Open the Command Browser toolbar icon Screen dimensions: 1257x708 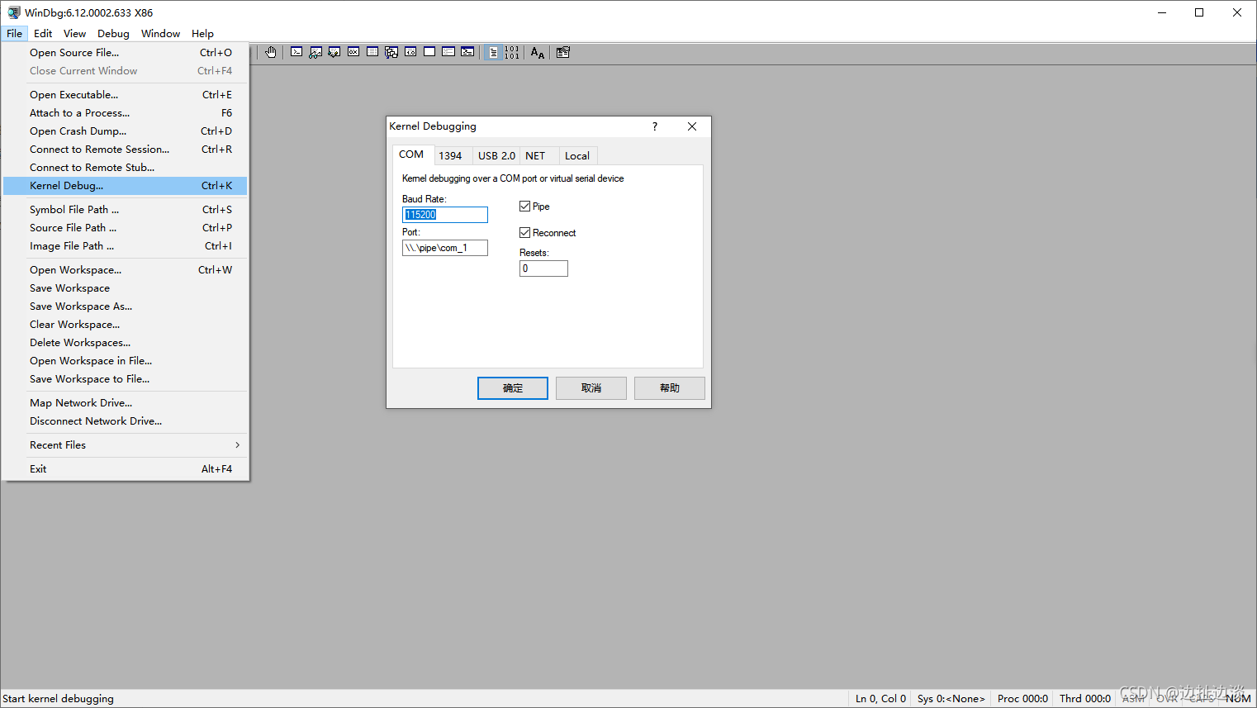pyautogui.click(x=467, y=52)
